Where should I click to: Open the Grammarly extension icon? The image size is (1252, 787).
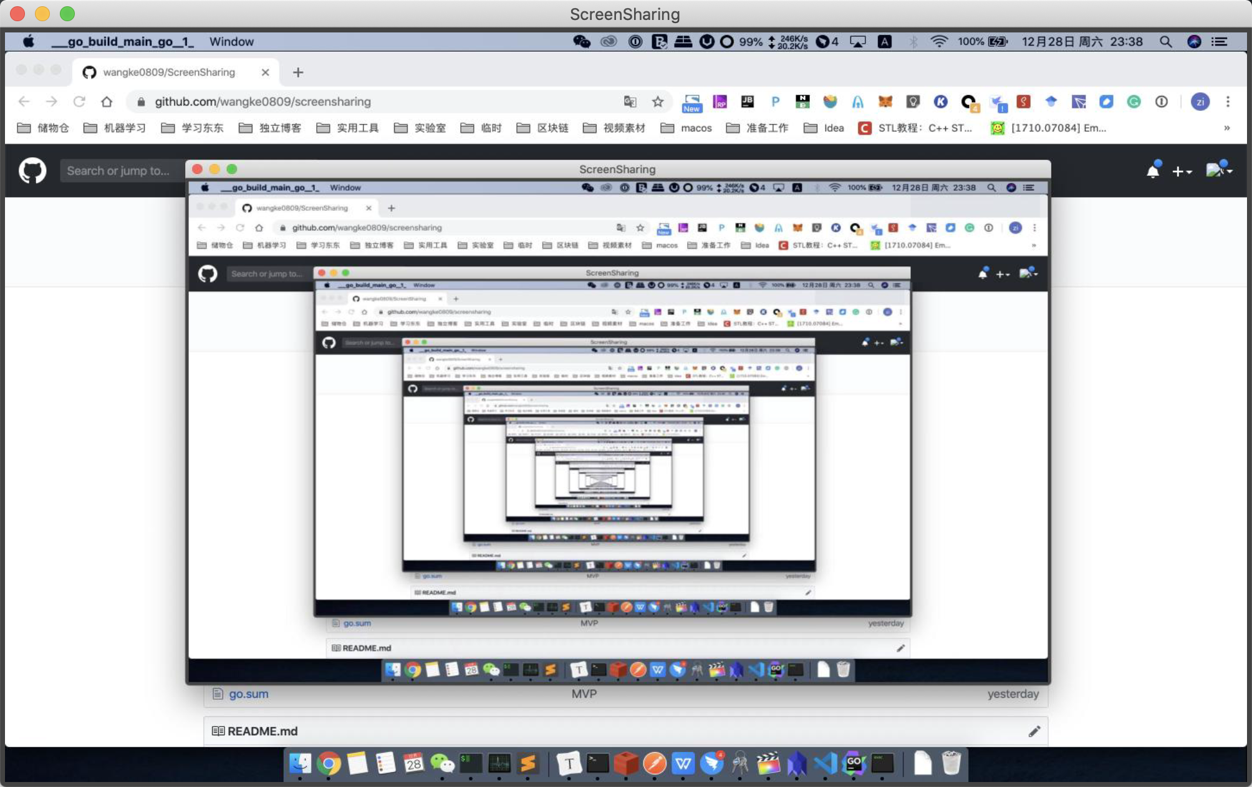(1134, 102)
